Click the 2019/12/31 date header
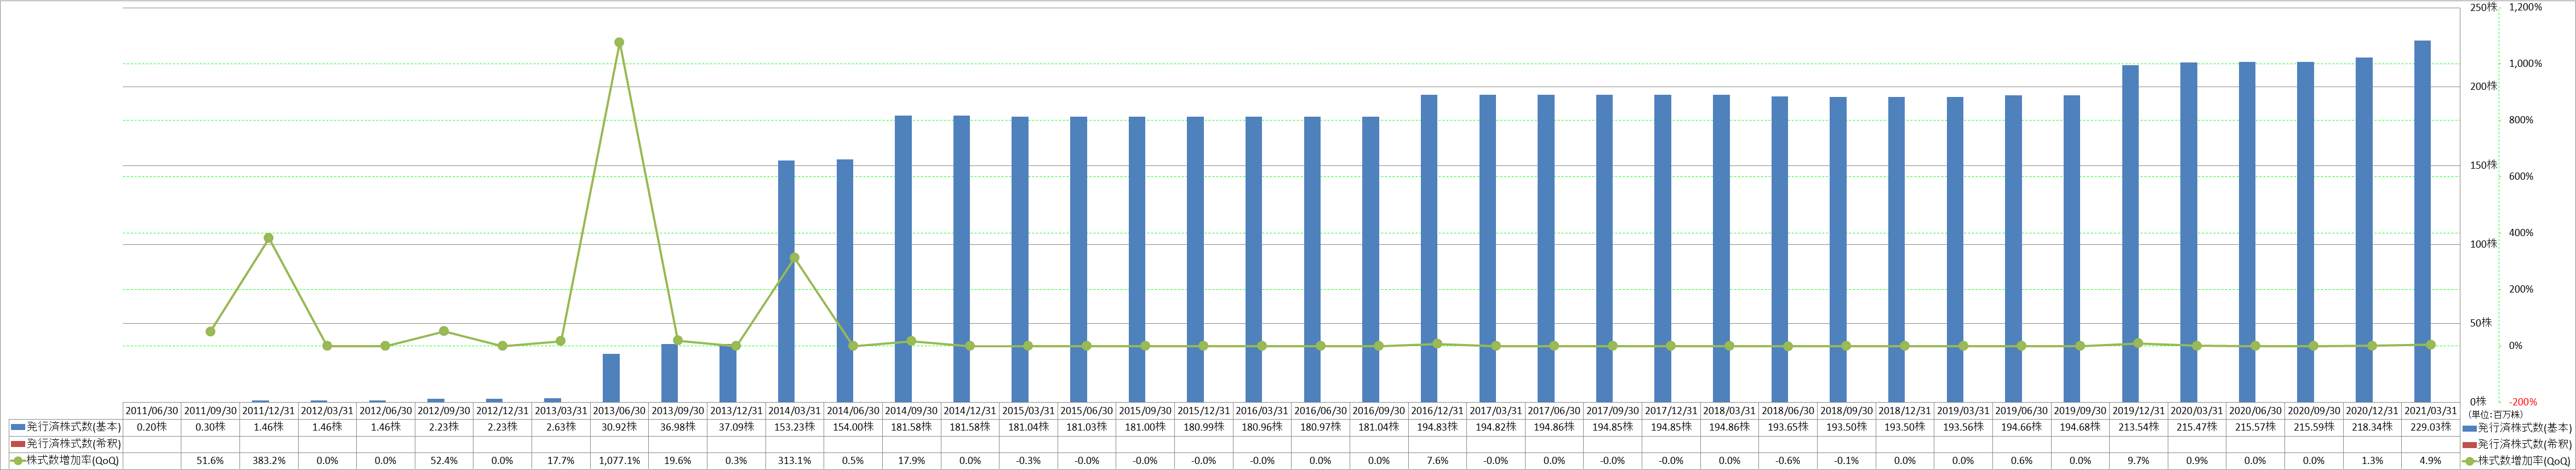Viewport: 2576px width, 470px height. tap(2139, 411)
